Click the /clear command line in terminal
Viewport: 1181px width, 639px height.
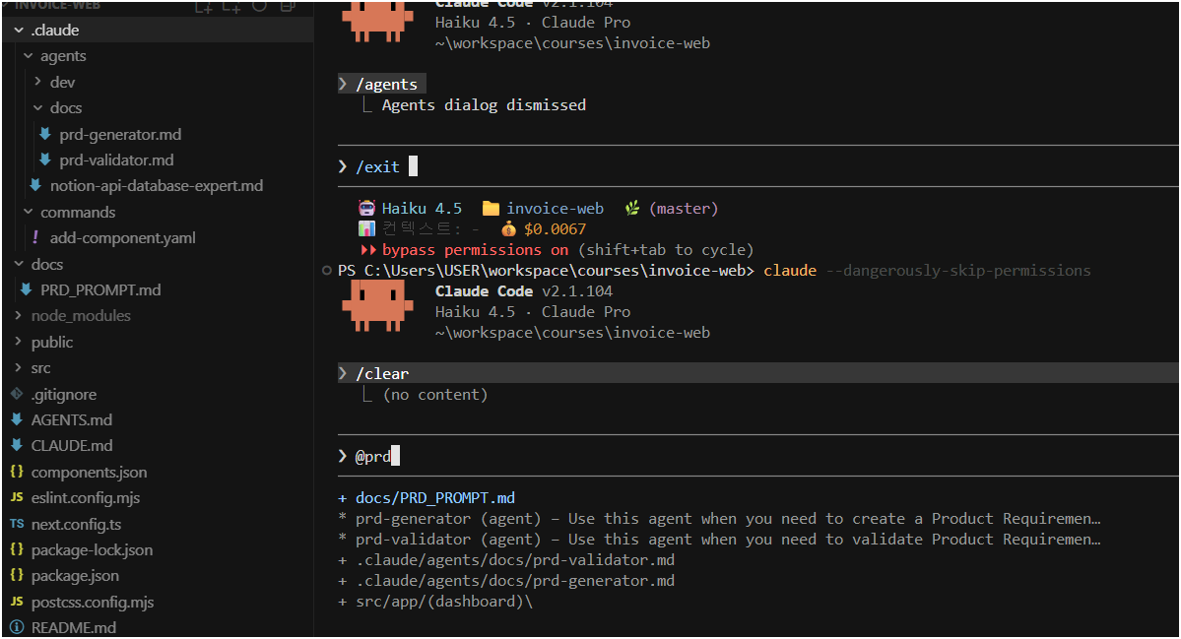[x=757, y=373]
